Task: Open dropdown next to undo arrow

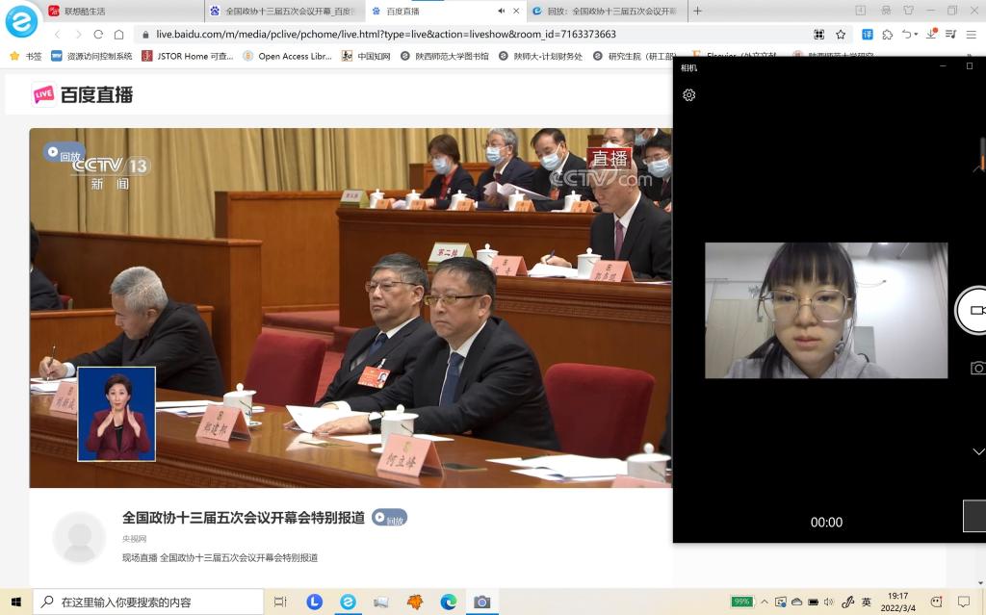Action: click(x=918, y=34)
